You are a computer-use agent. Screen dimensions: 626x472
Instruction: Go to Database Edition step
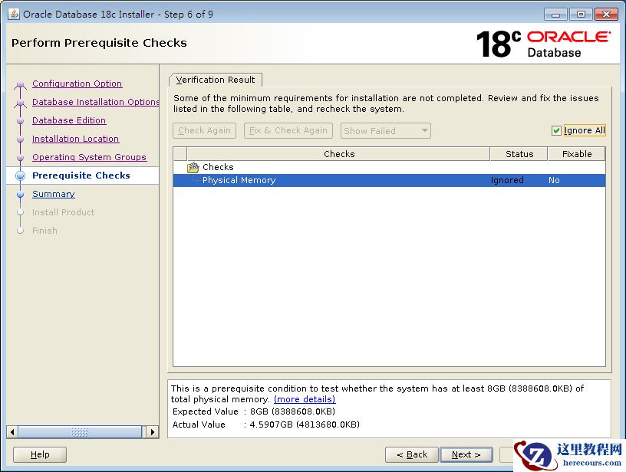pyautogui.click(x=69, y=120)
